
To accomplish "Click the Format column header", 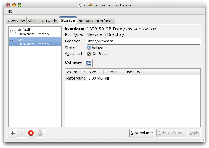I will pyautogui.click(x=114, y=72).
